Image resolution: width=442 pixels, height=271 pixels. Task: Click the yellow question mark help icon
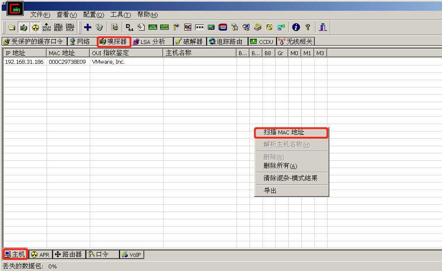click(307, 27)
